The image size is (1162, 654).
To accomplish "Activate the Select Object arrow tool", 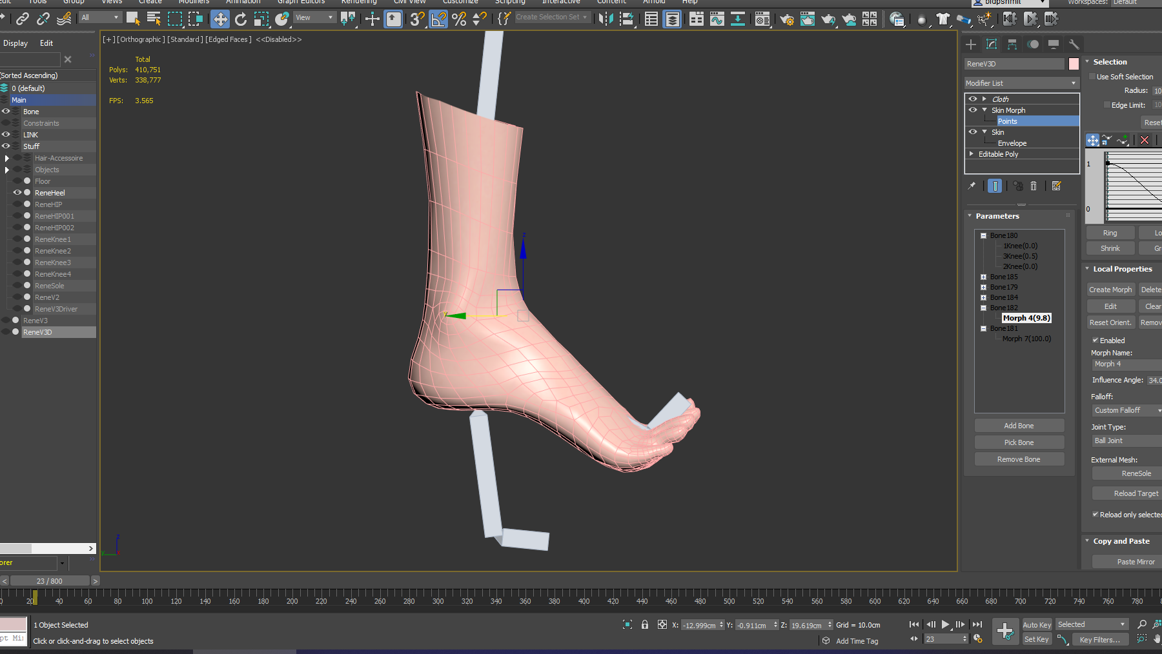I will point(133,19).
